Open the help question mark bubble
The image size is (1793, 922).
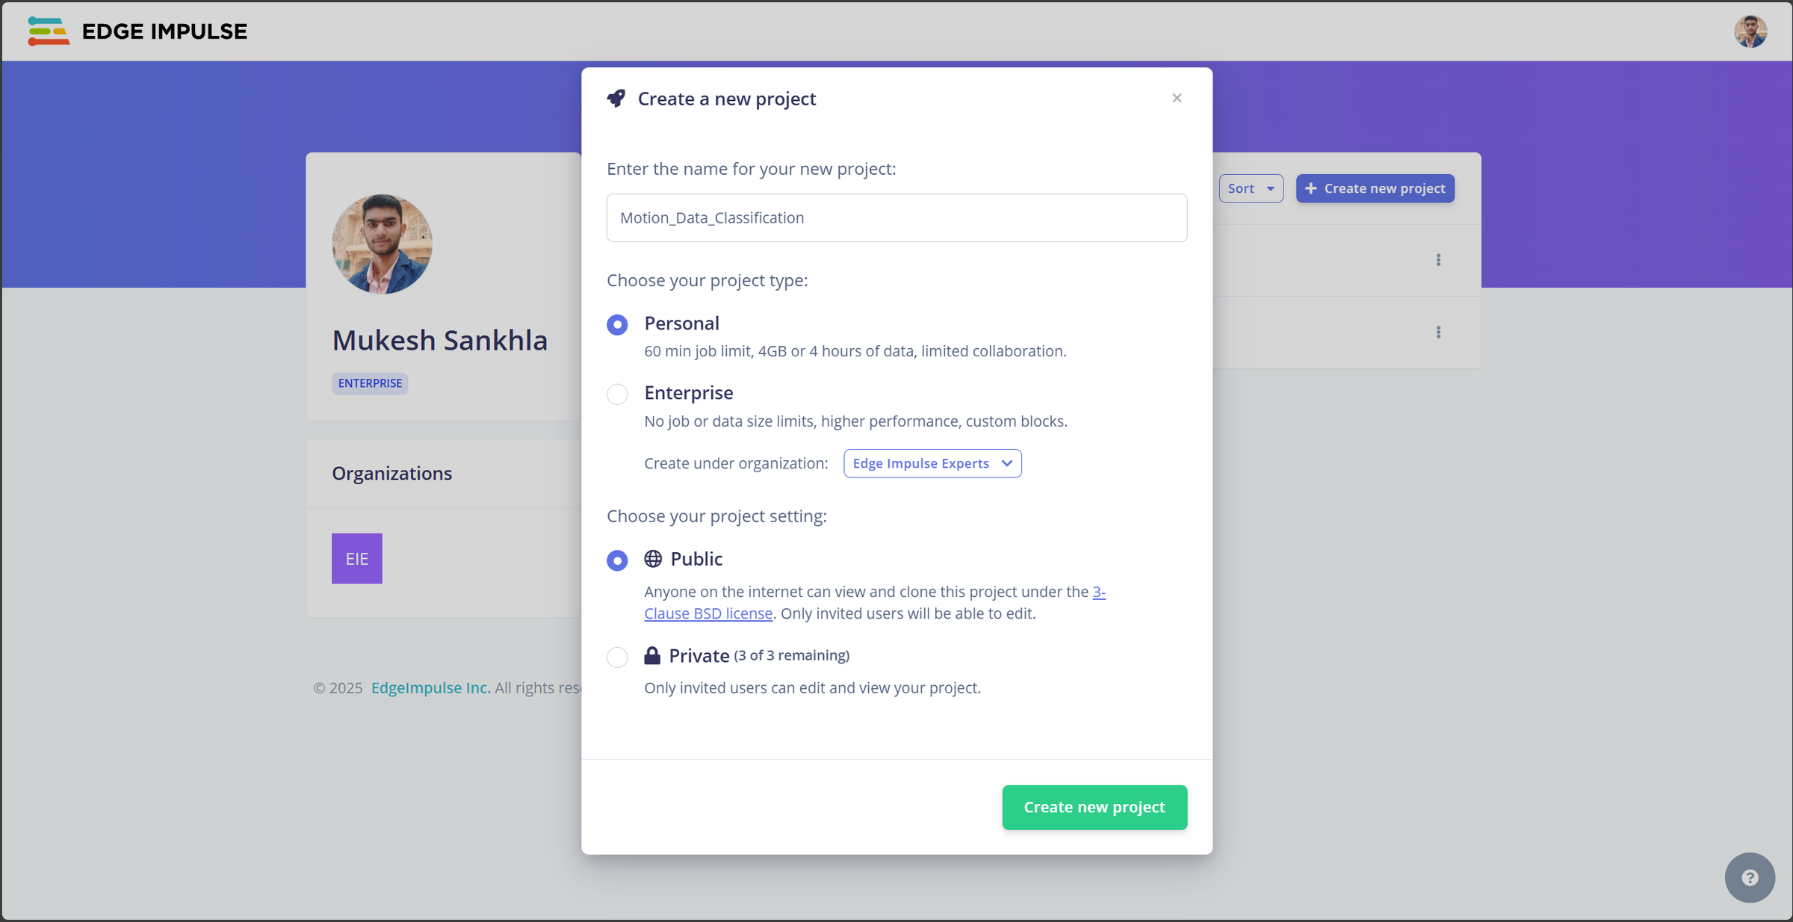pyautogui.click(x=1750, y=878)
